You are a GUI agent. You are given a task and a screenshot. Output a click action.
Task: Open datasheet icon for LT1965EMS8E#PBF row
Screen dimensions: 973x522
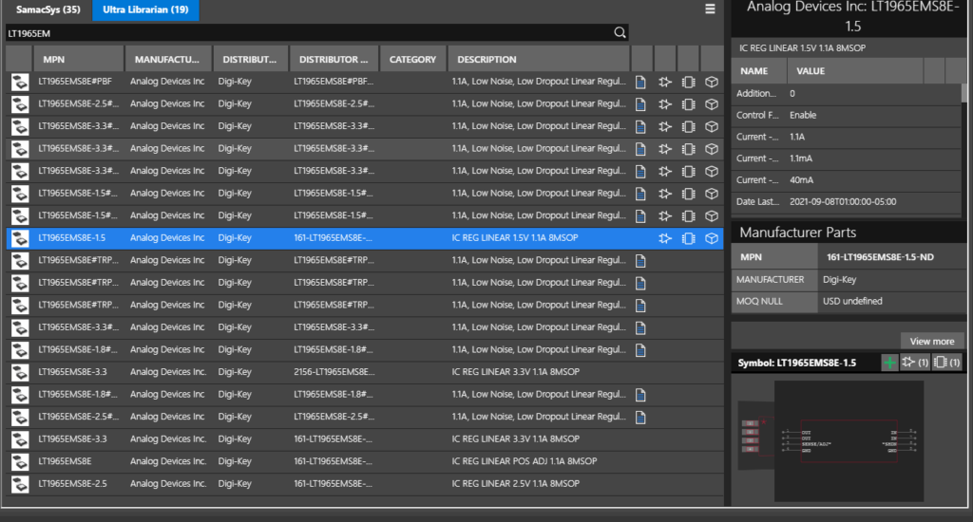(640, 82)
